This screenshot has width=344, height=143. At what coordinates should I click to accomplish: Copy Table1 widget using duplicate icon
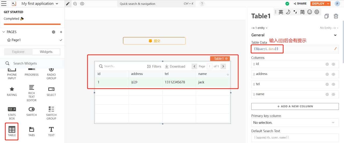[327, 16]
